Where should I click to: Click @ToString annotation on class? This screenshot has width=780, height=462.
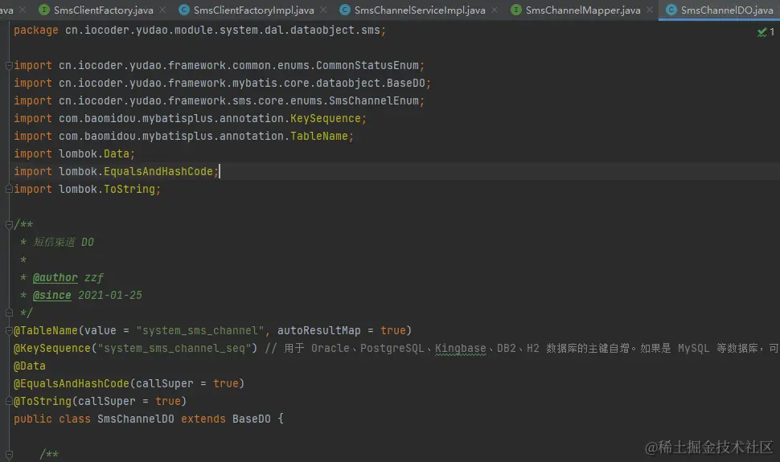point(43,401)
